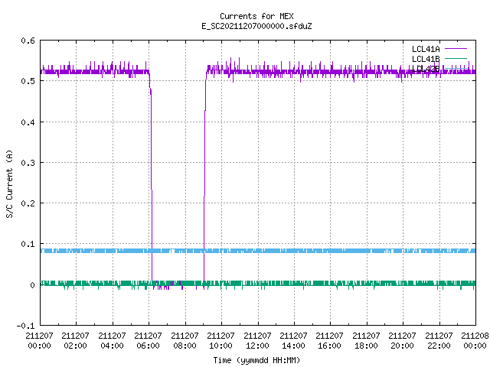Click the 211207 16:00 x-axis tick label
490x367 pixels.
point(329,340)
